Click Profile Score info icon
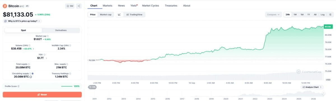This screenshot has width=336, height=101. tap(18, 86)
